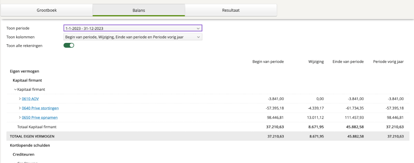Click the Periode vorig jaar column header
The height and width of the screenshot is (163, 414).
point(388,62)
